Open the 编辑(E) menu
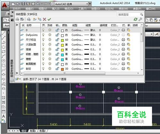 point(29,9)
